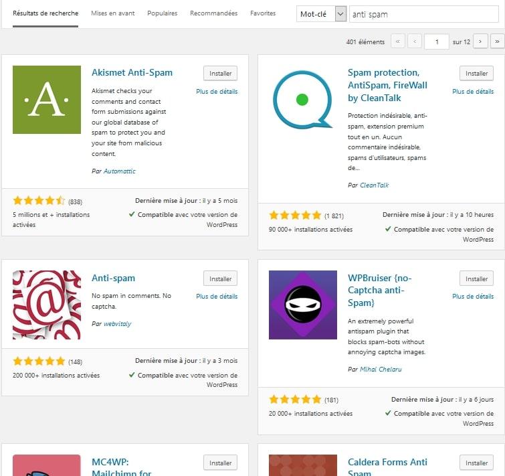Click the Akismet green letter A plugin icon
505x476 pixels.
(47, 100)
